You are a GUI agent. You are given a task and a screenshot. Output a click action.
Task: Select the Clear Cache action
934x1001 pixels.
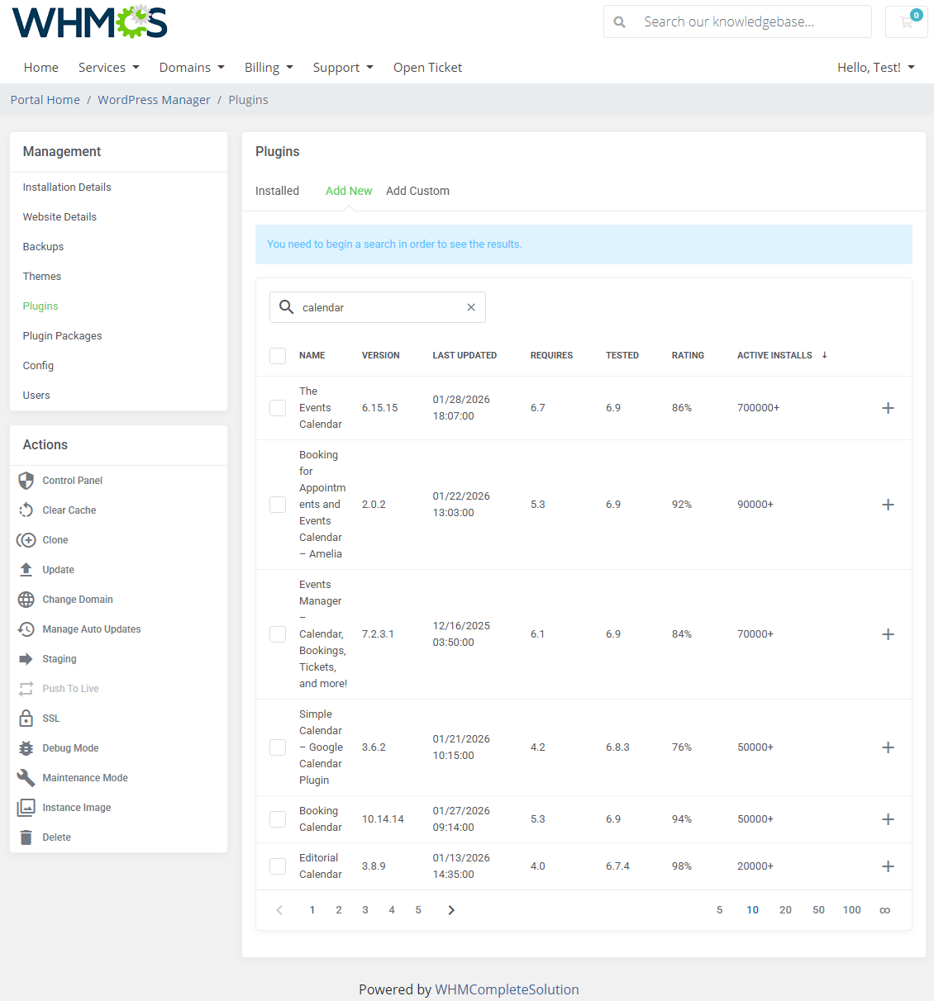coord(69,510)
